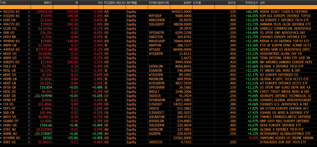Click the YTD return value +66.39%
This screenshot has width=317, height=147.
[252, 12]
